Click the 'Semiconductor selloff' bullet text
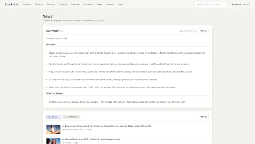255x144 pixels. (119, 64)
